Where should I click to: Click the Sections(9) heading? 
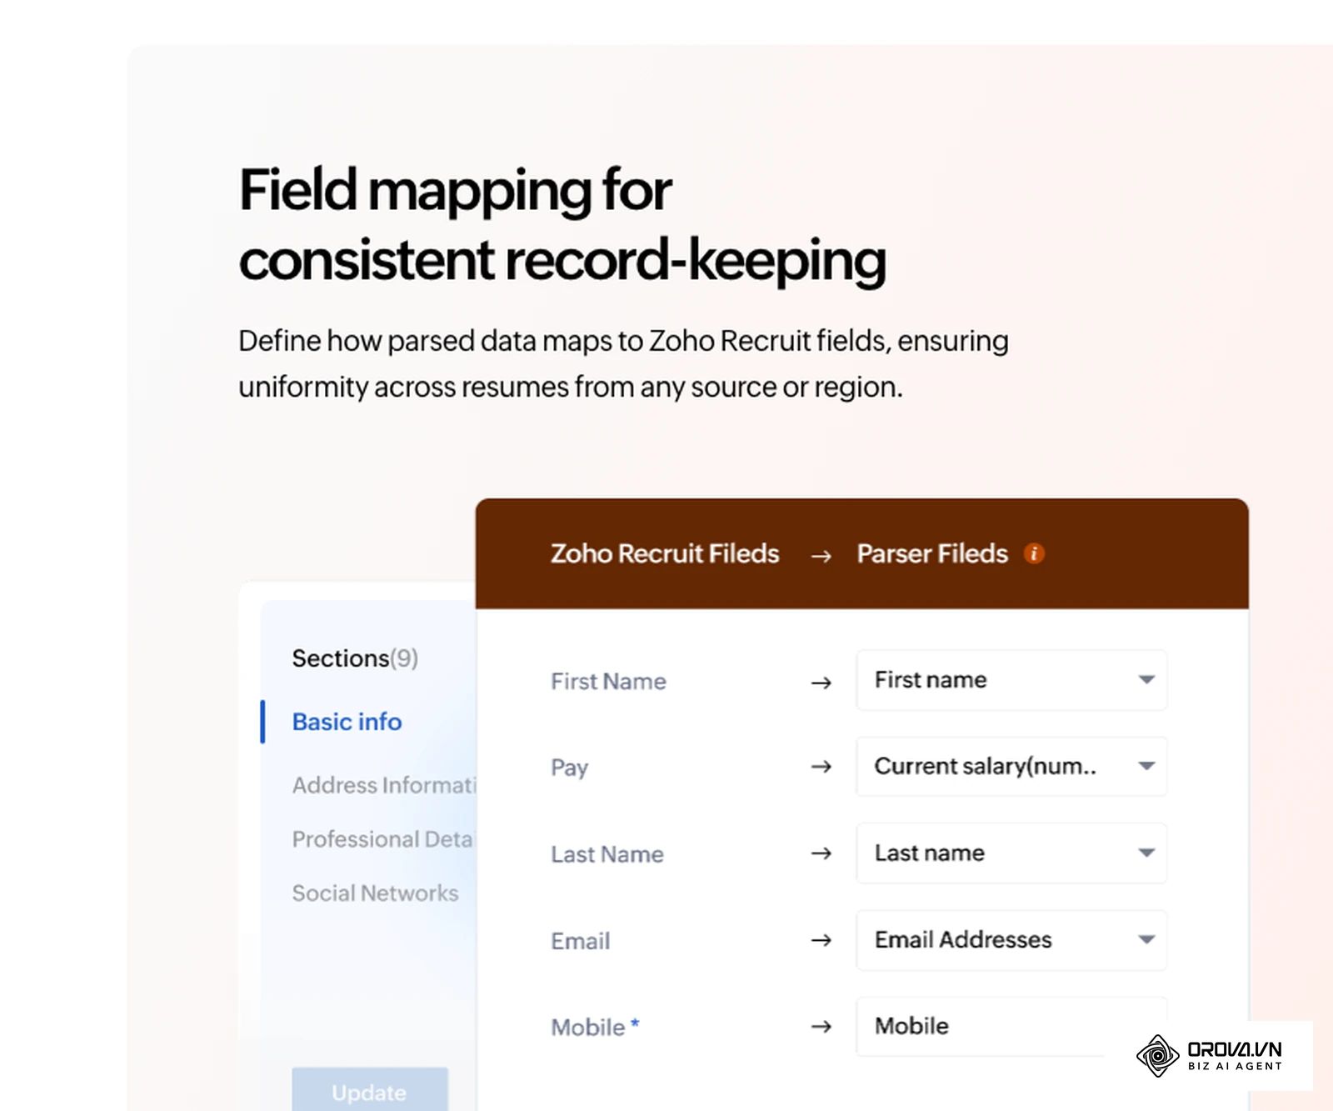tap(355, 658)
